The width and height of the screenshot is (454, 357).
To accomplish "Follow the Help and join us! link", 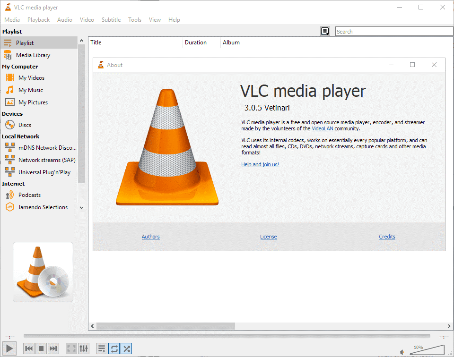I will pos(260,164).
